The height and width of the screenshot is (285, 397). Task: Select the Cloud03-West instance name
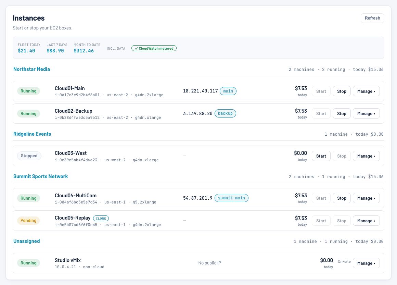click(x=71, y=153)
